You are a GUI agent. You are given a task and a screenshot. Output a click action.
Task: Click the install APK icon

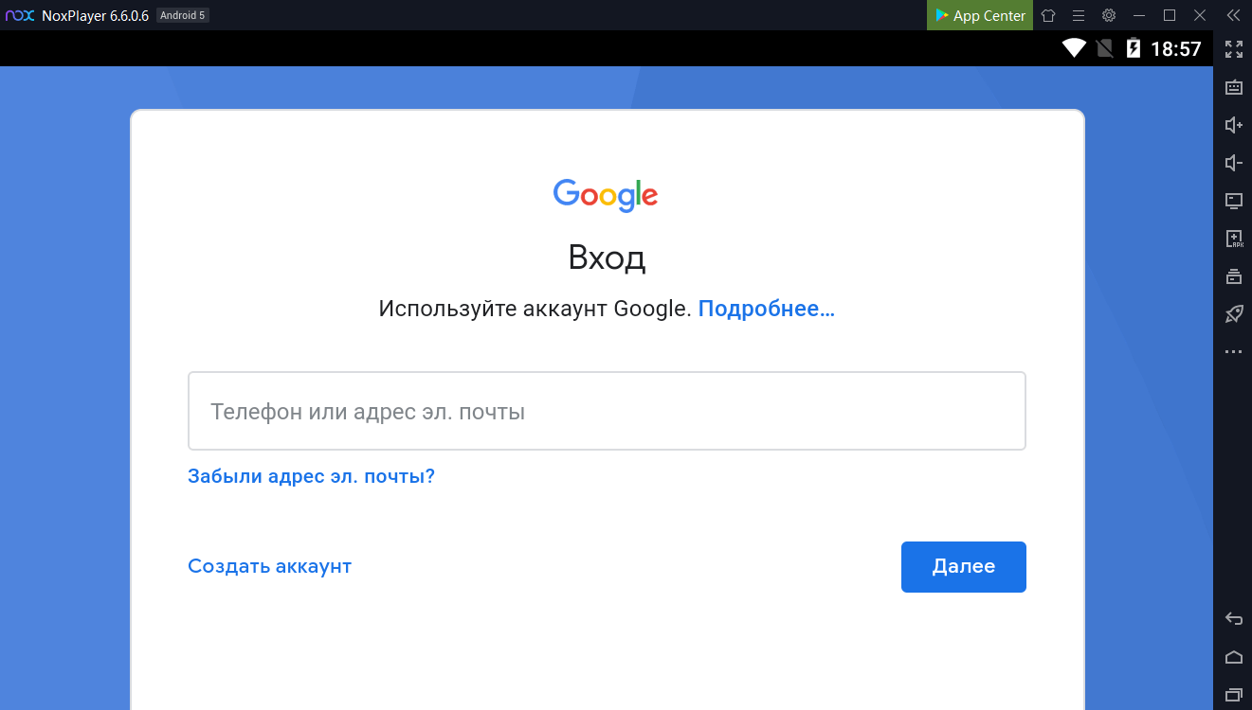(x=1233, y=239)
